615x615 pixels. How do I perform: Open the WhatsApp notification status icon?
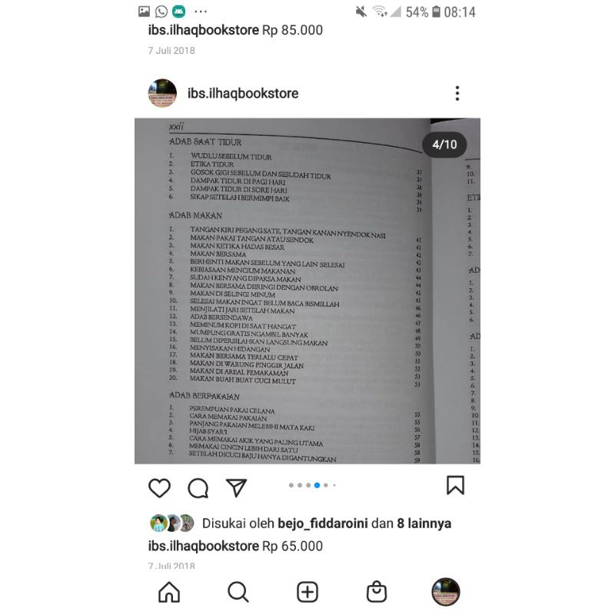[161, 12]
